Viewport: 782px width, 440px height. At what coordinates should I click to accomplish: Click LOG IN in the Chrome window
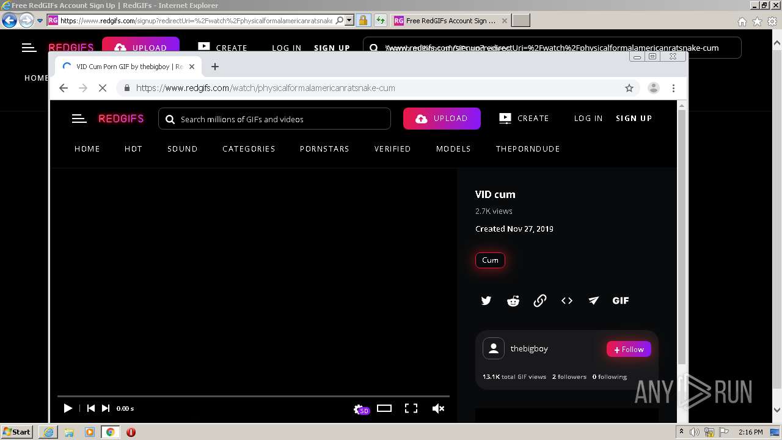tap(588, 119)
